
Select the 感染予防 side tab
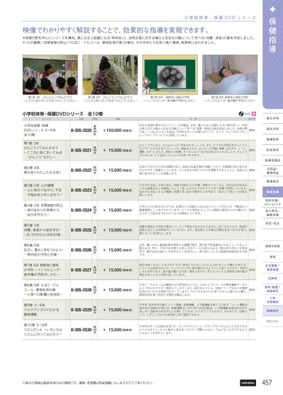pos(273,129)
